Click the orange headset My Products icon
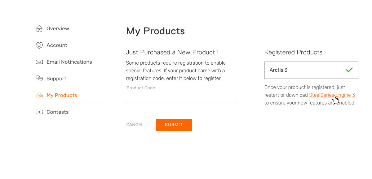Screen dimensions: 372x179 (x=39, y=95)
